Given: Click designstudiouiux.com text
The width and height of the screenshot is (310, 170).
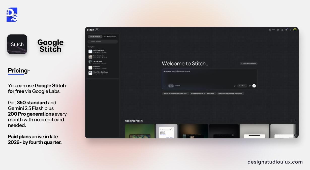Looking at the screenshot, I should point(275,162).
